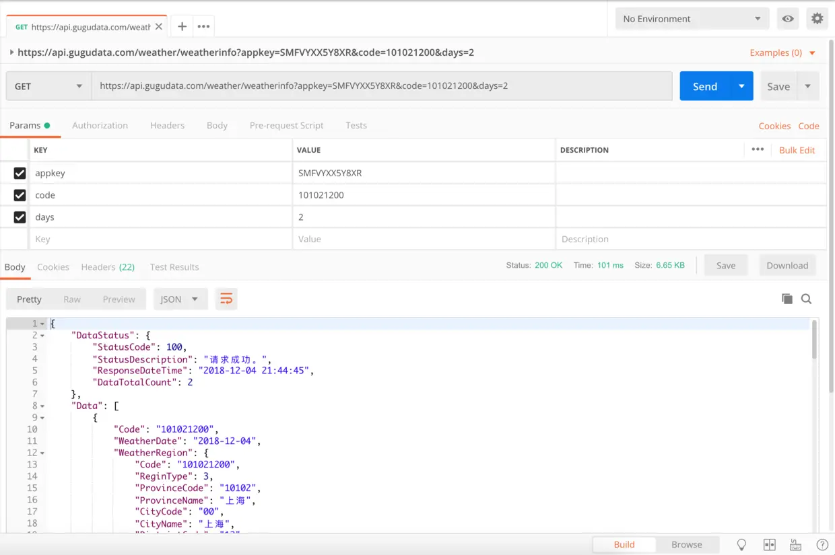This screenshot has width=835, height=555.
Task: Click the response Save button
Action: pos(726,265)
